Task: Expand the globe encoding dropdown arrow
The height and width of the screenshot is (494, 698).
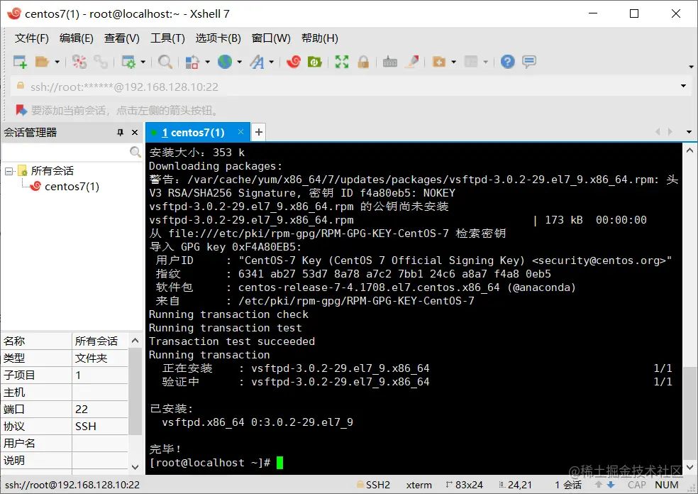Action: (240, 62)
